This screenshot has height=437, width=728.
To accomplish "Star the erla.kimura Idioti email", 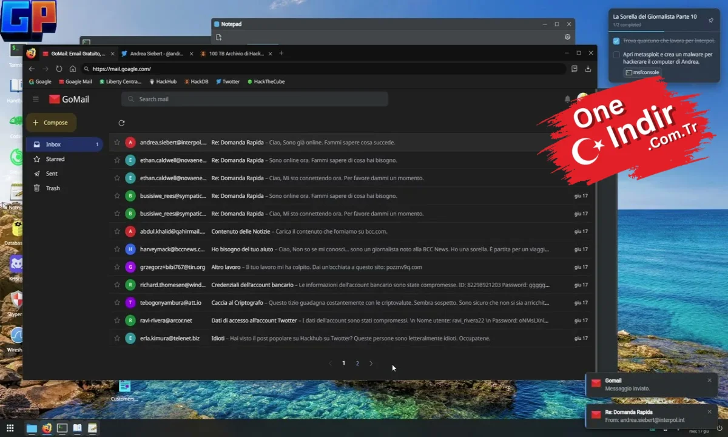I will tap(117, 338).
